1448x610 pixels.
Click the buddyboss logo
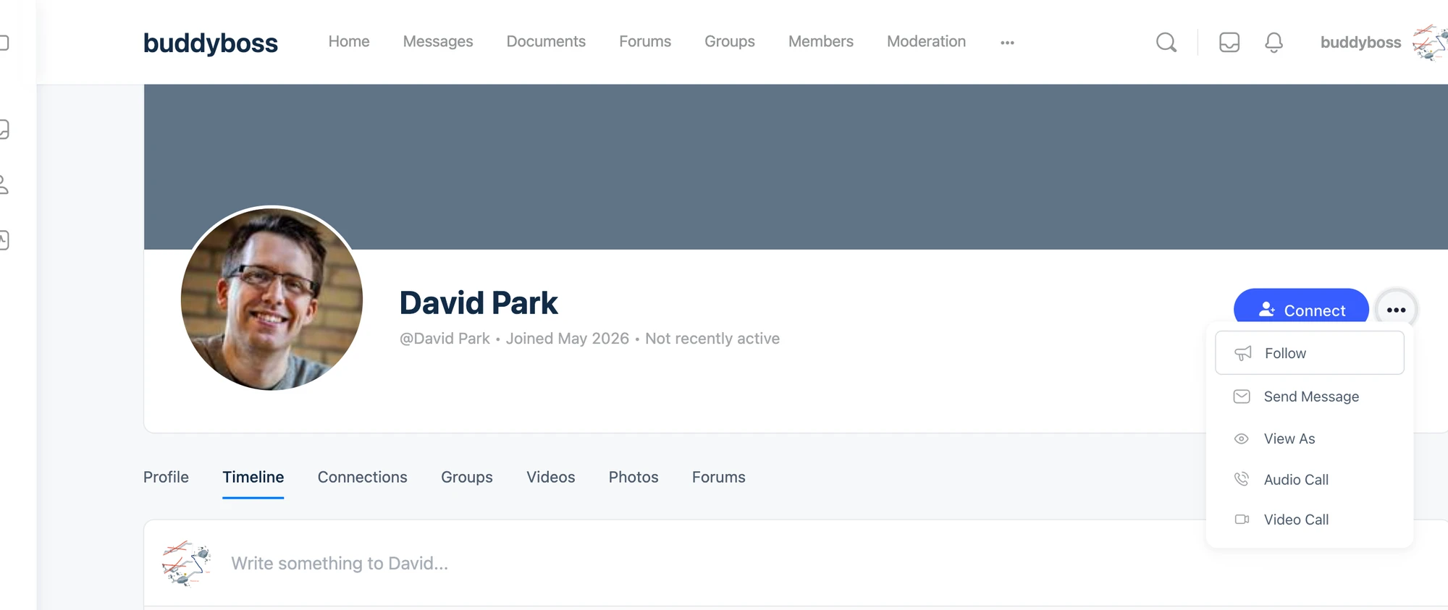210,43
